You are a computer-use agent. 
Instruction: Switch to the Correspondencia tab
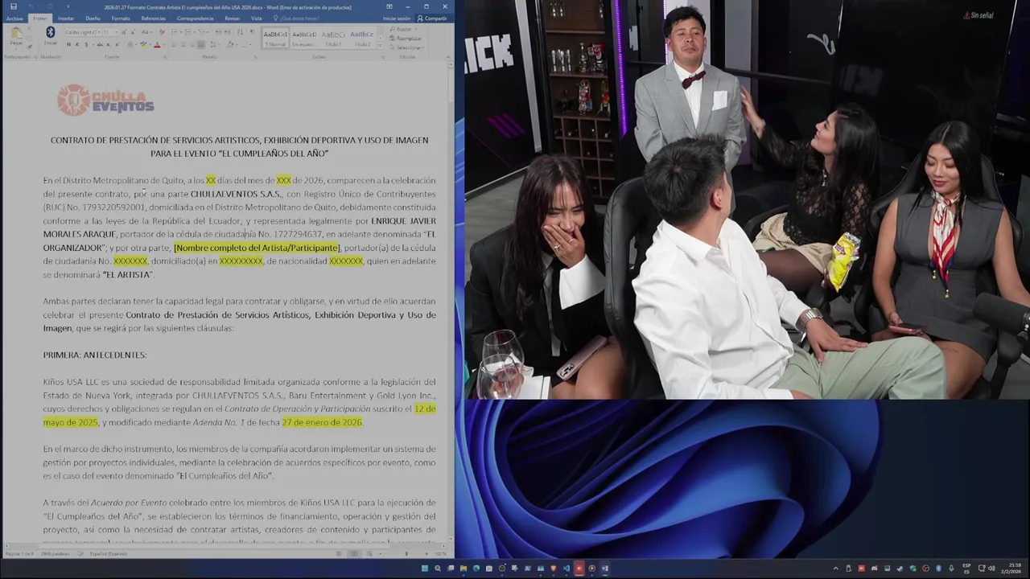(x=195, y=18)
